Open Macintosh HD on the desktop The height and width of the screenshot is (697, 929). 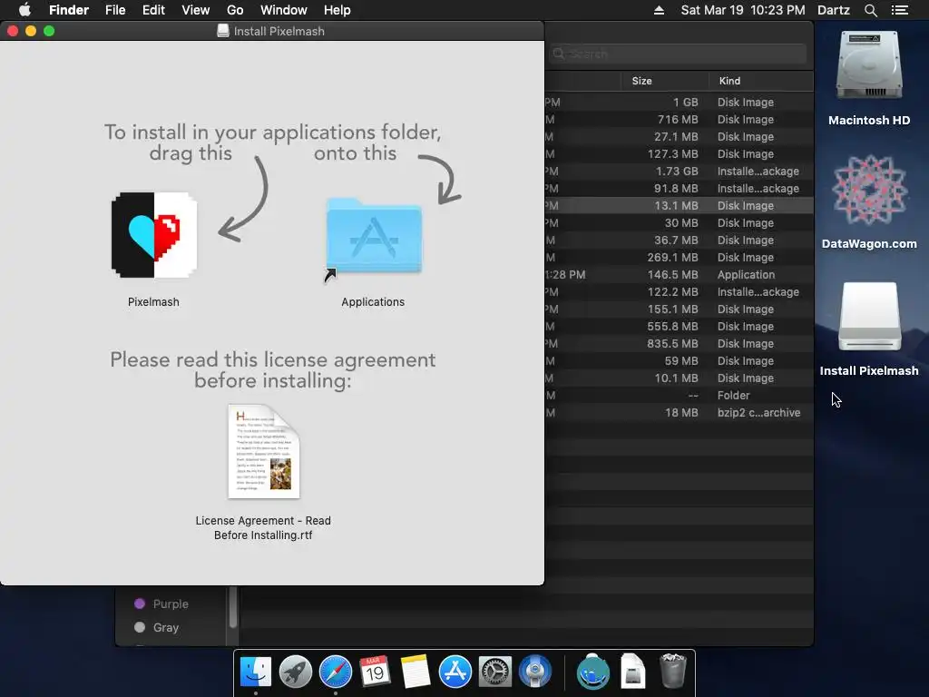click(x=868, y=66)
